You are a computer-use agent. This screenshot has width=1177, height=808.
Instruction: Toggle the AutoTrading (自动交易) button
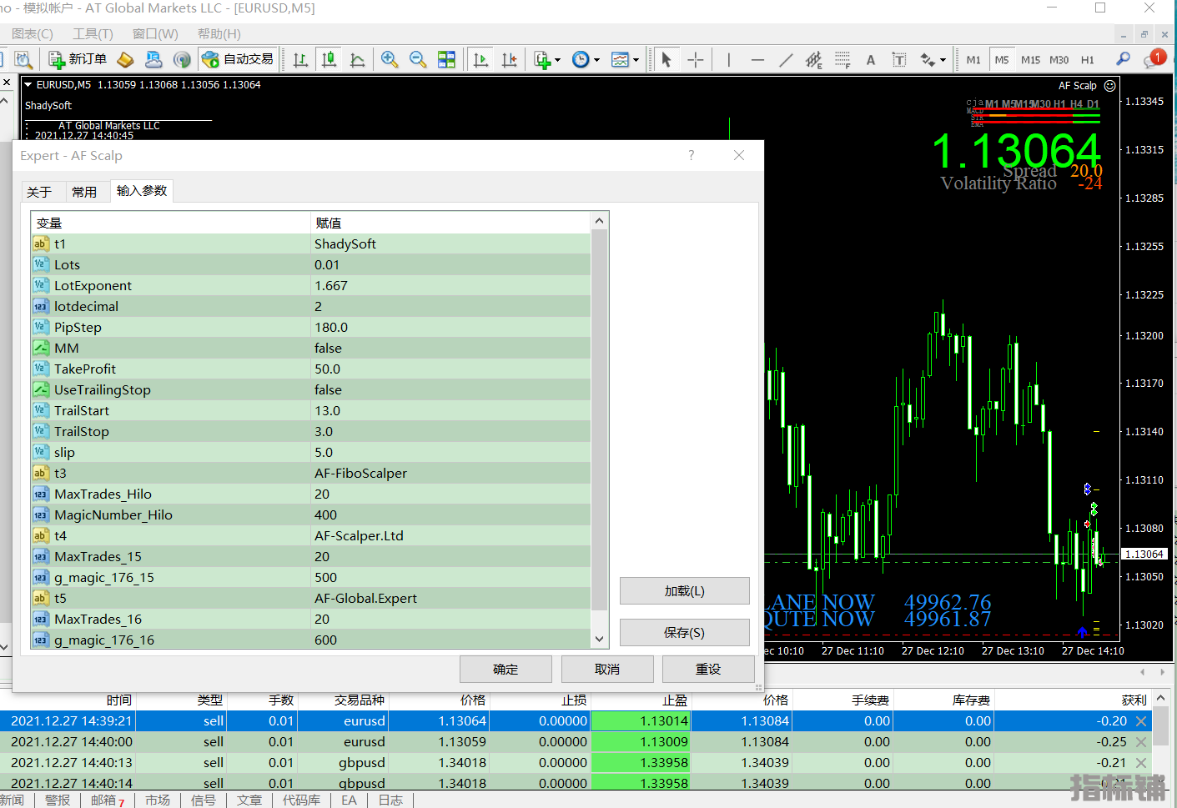(238, 59)
